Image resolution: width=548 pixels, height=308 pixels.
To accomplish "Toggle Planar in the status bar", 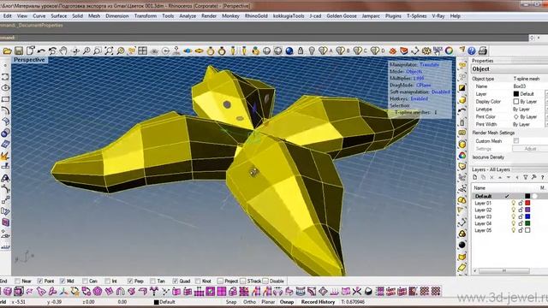I will 268,302.
